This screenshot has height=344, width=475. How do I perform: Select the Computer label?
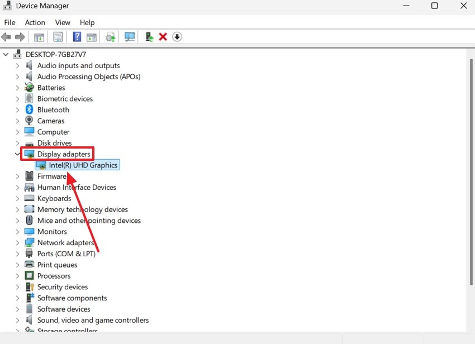click(x=53, y=132)
